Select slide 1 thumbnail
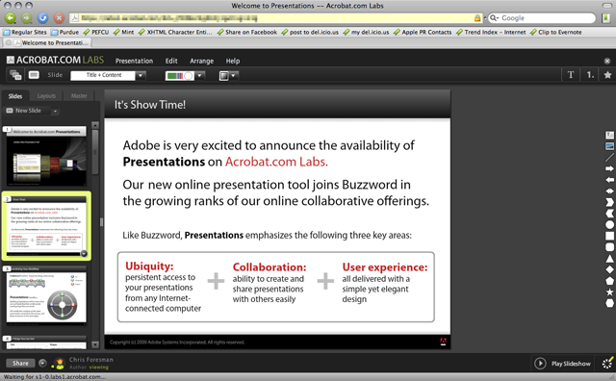 (46, 156)
